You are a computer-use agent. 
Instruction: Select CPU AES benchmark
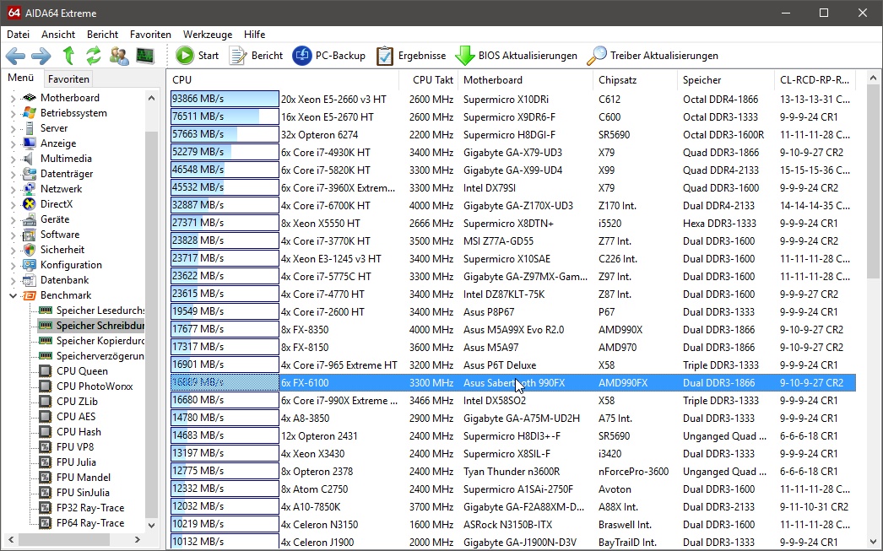point(76,417)
